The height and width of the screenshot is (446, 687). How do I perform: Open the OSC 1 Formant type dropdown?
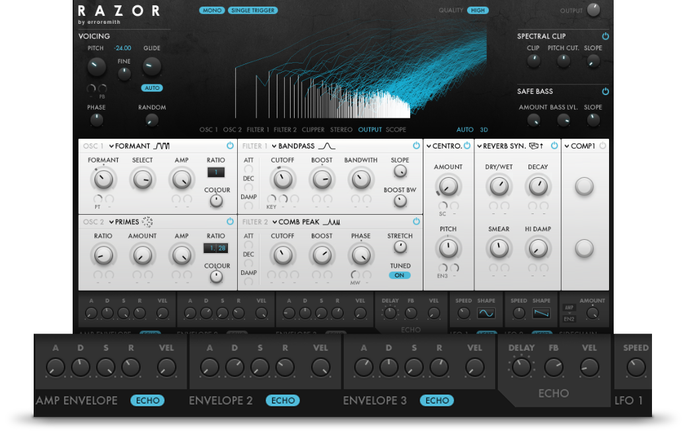(129, 146)
